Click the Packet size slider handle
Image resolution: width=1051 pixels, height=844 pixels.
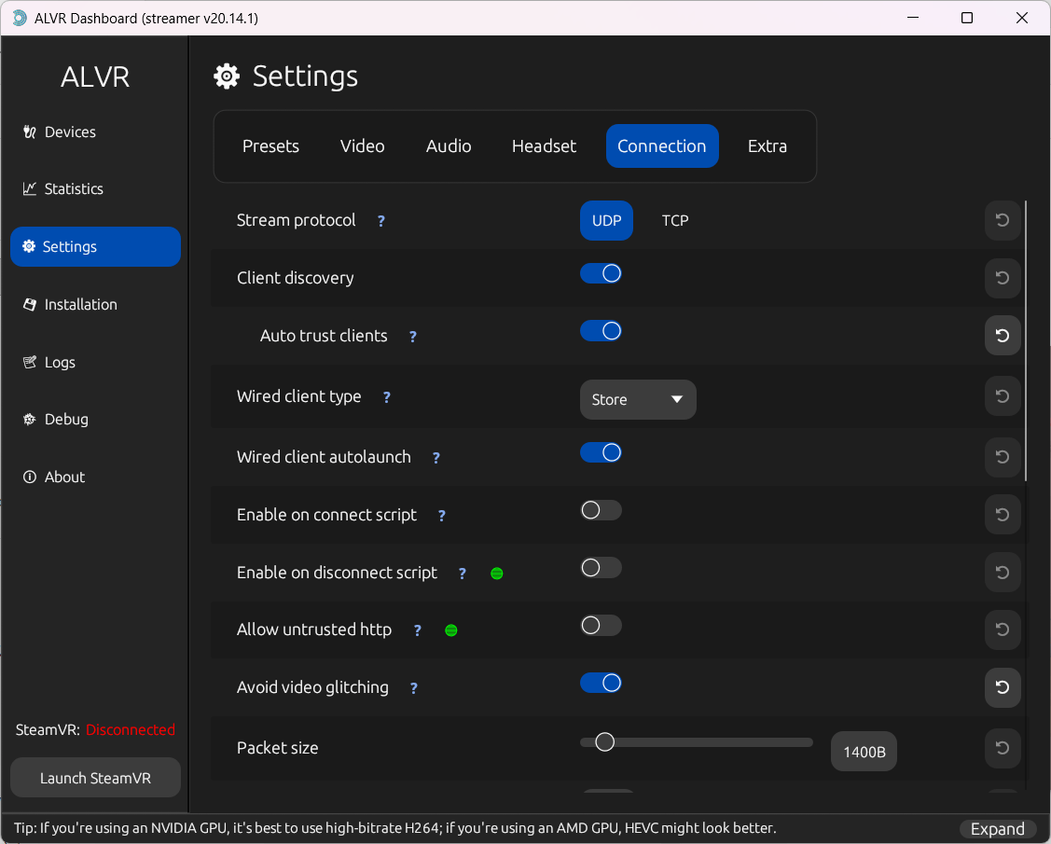[x=605, y=742]
